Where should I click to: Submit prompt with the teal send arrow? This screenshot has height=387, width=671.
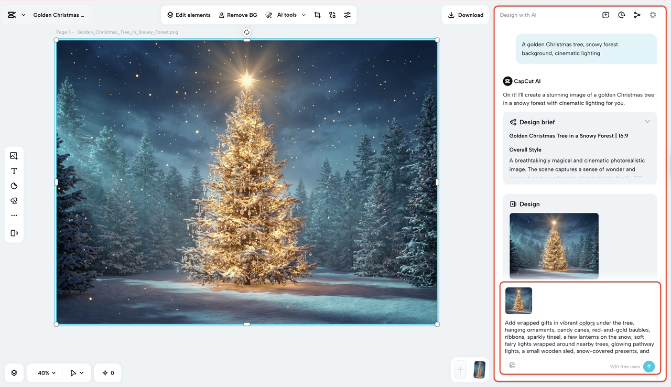click(649, 366)
